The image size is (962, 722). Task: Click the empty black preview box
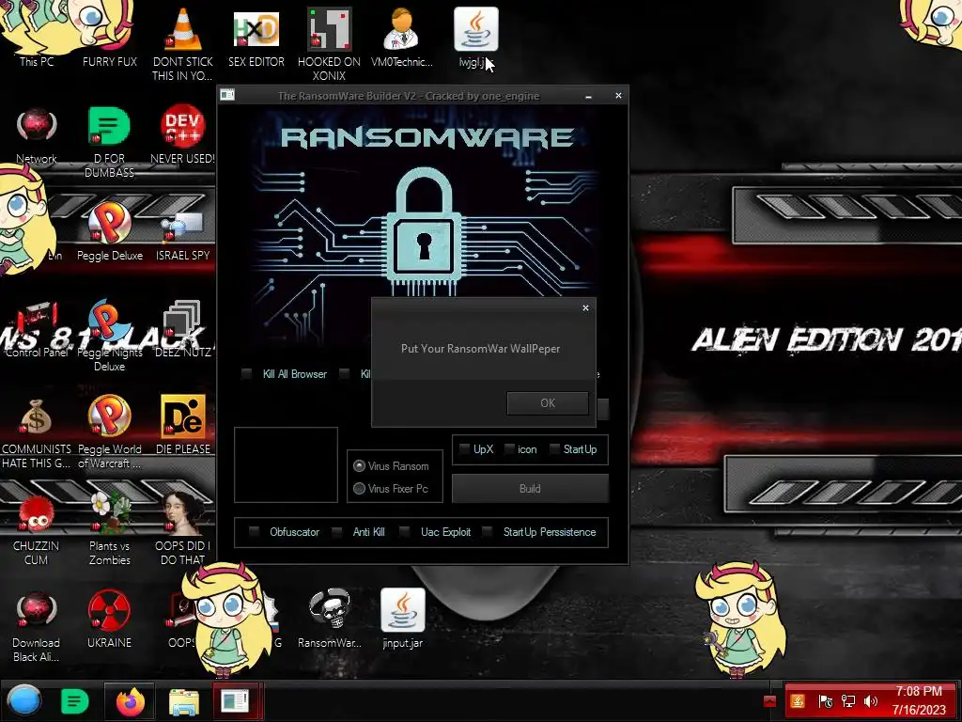[286, 464]
